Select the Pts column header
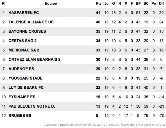 [99, 4]
